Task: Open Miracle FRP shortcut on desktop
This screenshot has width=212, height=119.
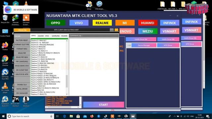Action: [16, 101]
